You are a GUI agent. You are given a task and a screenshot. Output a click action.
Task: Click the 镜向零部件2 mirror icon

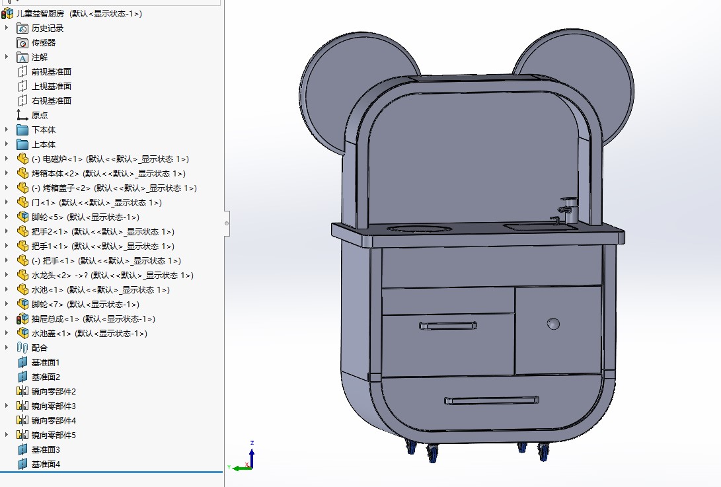[x=22, y=391]
